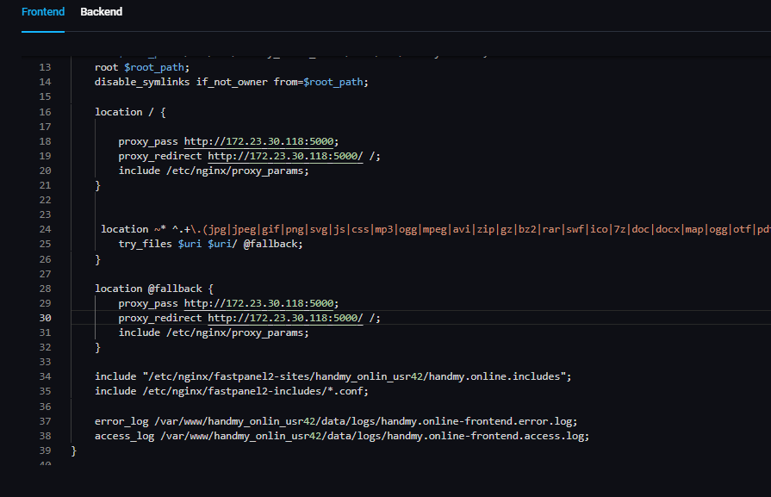Click 'try_files $uri $uri/ @fallback;' text
The height and width of the screenshot is (497, 771).
[x=210, y=244]
